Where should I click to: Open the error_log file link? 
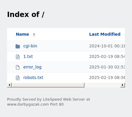pos(32,67)
